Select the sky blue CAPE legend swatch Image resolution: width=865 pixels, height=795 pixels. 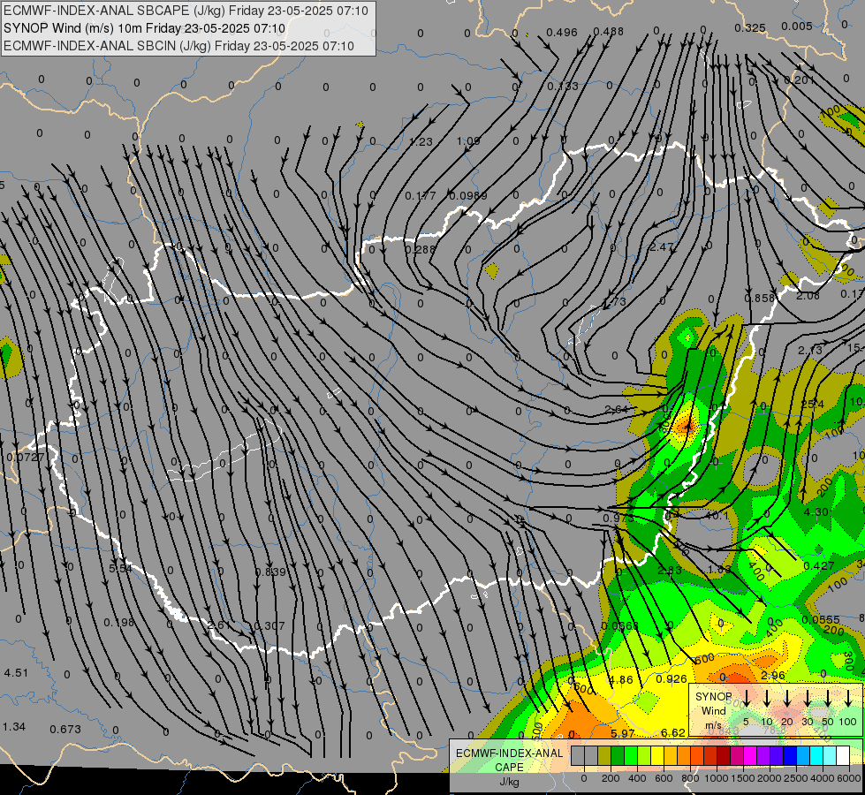coord(803,756)
